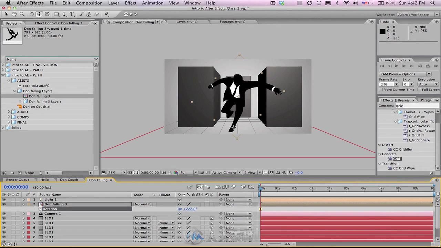Toggle 3D switch on BLD1 layer 5

[x=212, y=223]
